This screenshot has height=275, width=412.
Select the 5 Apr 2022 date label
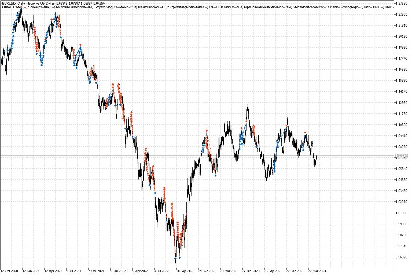[140, 271]
